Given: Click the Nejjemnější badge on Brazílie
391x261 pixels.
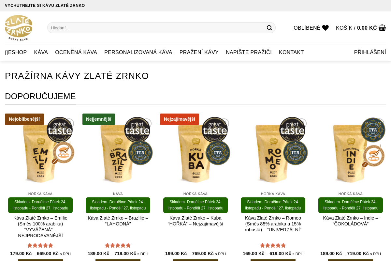Looking at the screenshot, I should 99,119.
